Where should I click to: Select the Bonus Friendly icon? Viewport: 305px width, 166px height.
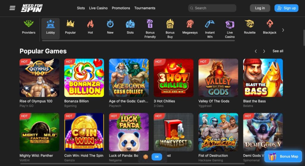(150, 24)
